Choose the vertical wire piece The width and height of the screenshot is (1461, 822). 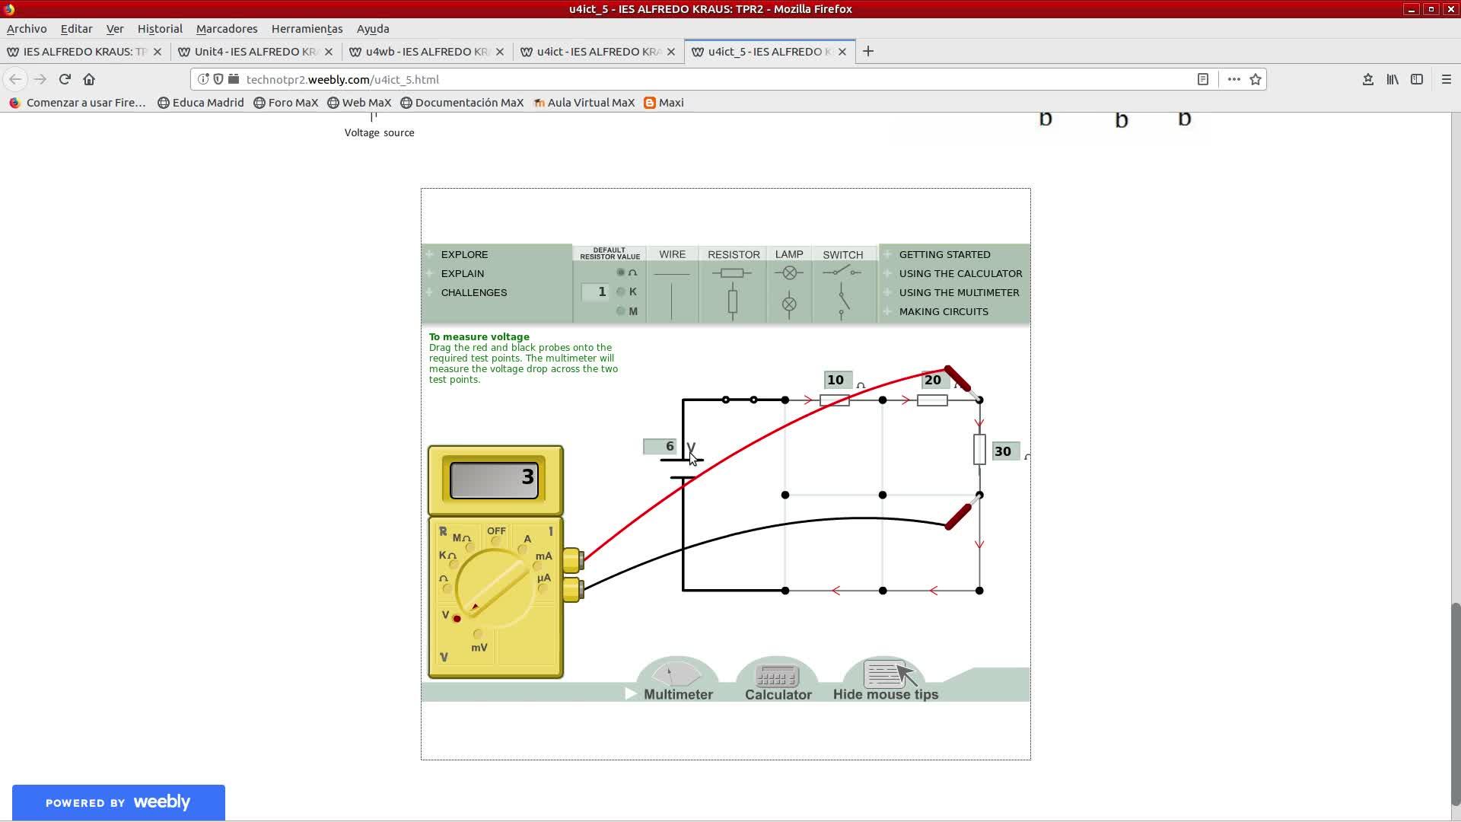coord(672,302)
